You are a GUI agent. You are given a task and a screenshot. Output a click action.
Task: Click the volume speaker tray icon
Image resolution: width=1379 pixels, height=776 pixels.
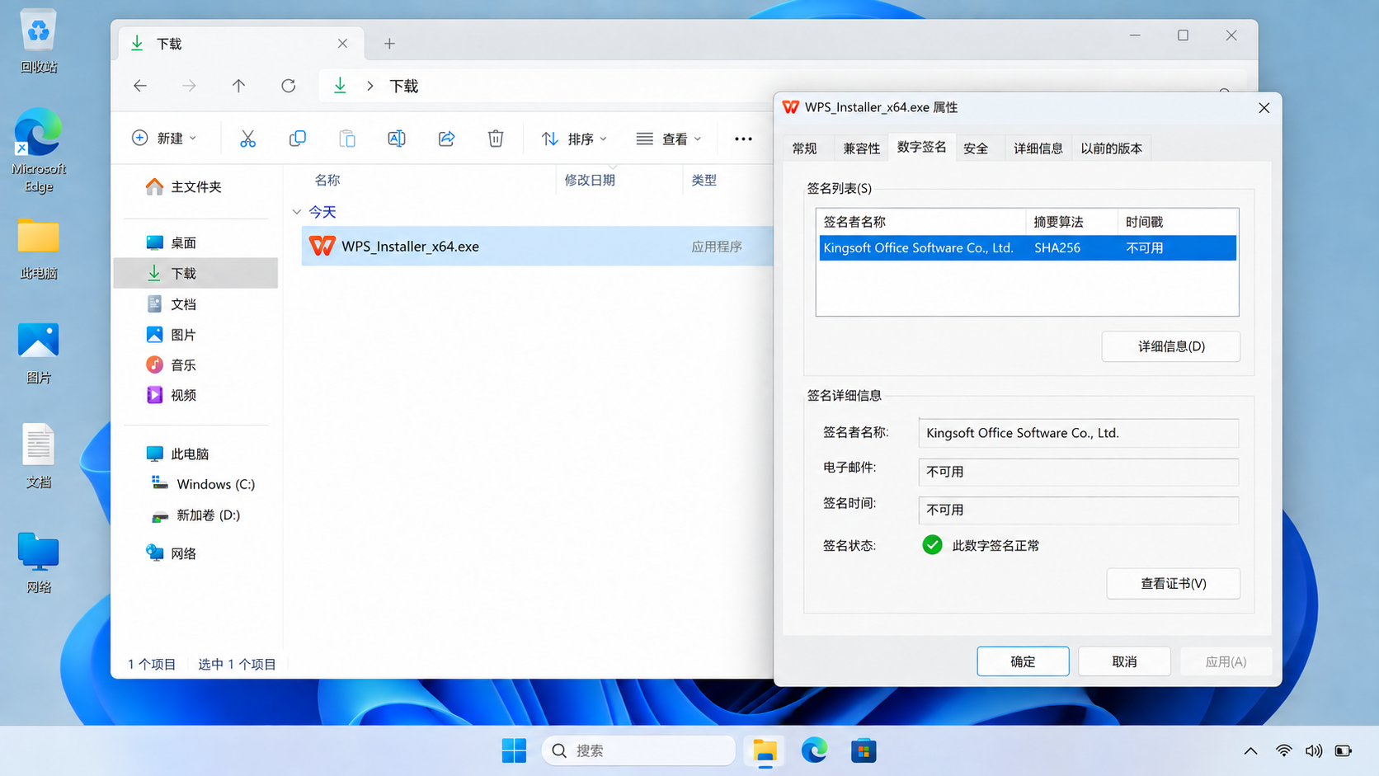(1313, 750)
